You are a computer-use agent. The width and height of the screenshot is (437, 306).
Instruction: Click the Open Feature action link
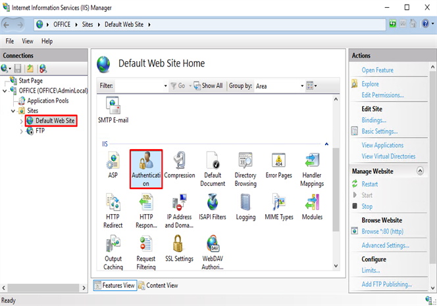tap(377, 70)
